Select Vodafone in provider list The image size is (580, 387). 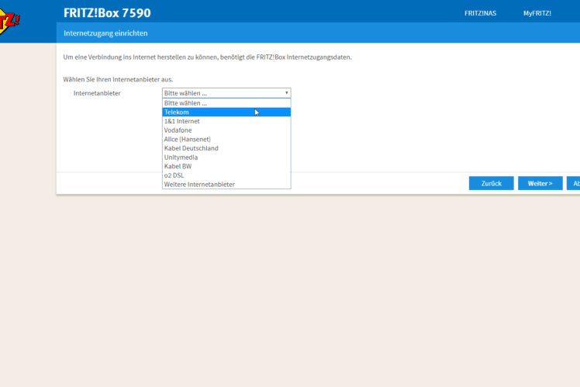tap(226, 130)
